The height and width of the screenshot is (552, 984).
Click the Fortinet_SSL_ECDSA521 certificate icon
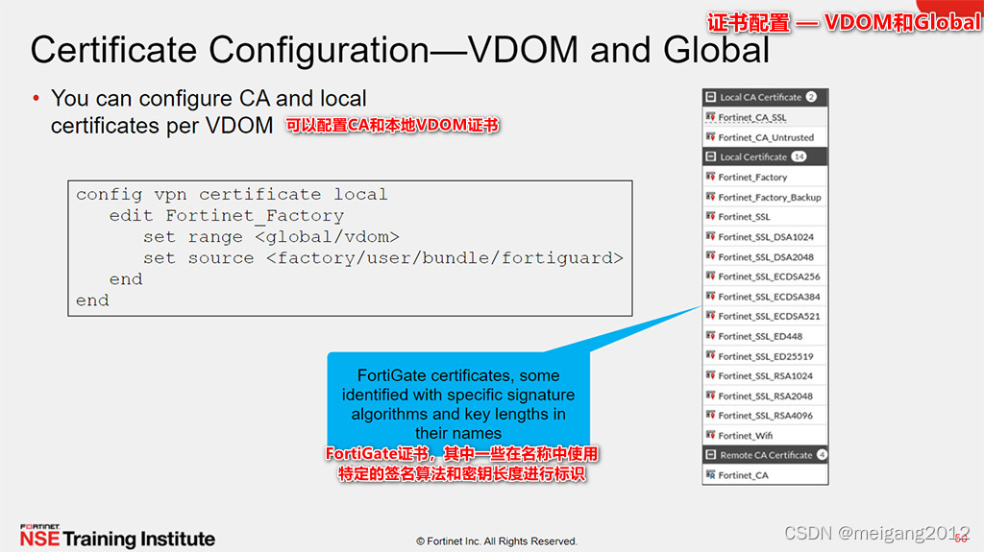pos(710,316)
